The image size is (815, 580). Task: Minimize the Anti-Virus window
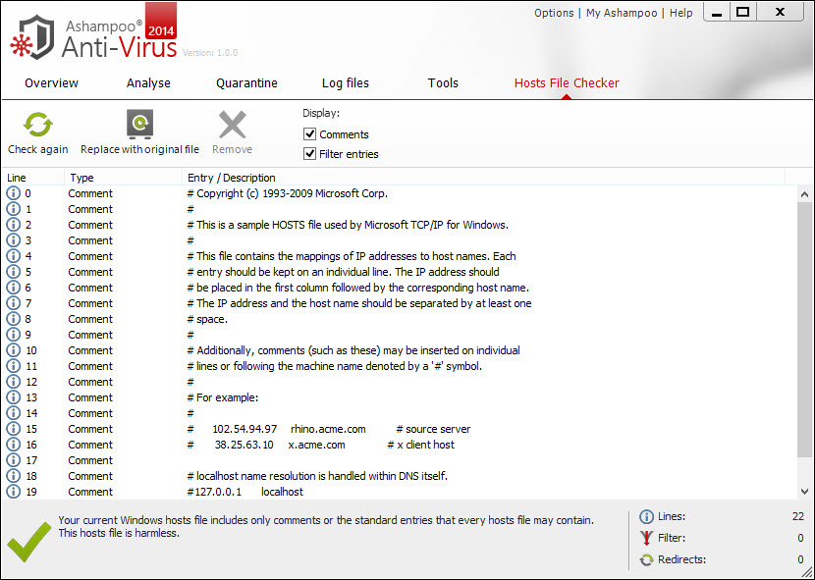pos(717,13)
